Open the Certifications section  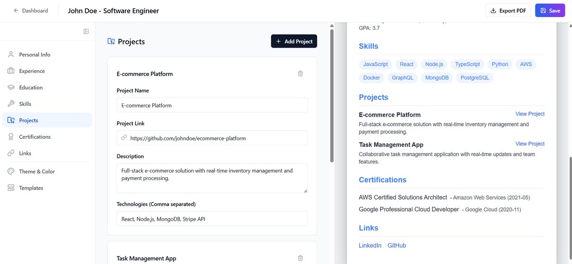tap(47, 137)
